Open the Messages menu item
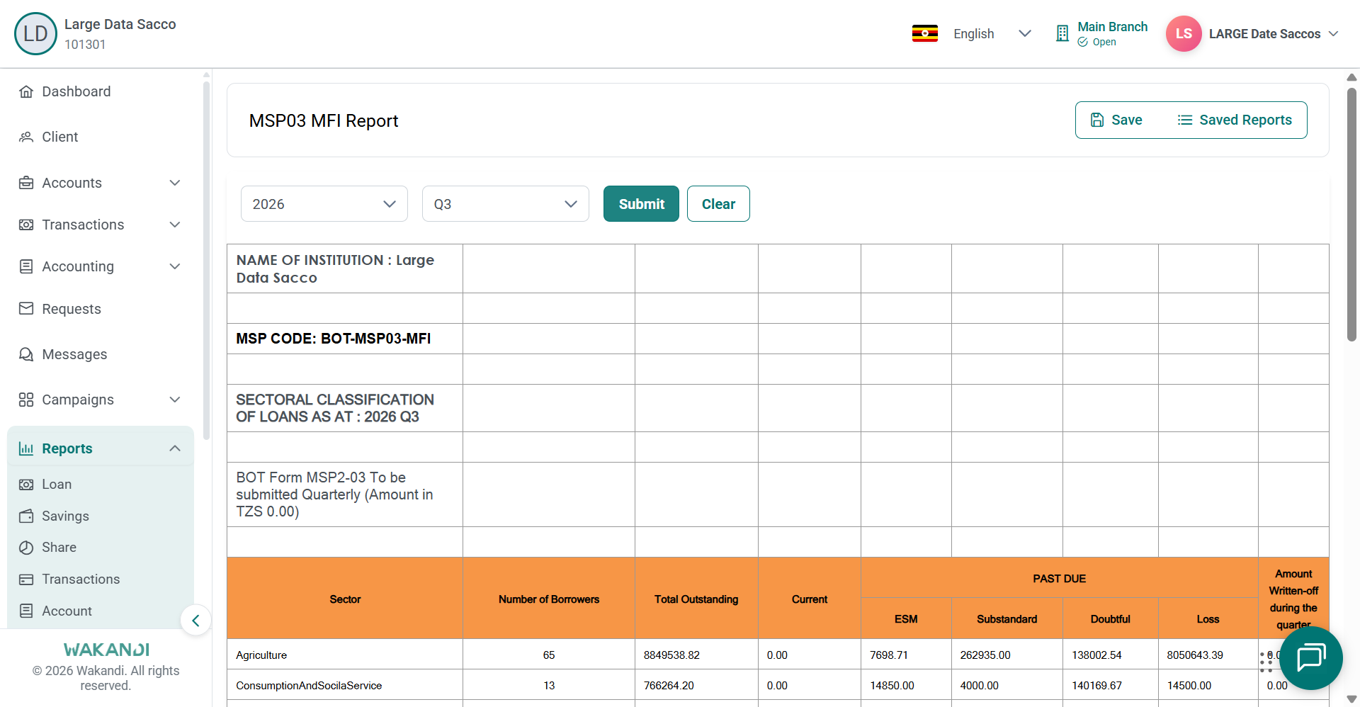 (x=74, y=354)
